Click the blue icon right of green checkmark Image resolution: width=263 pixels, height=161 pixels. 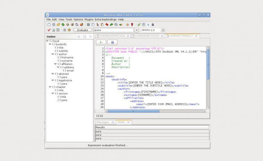pyautogui.click(x=143, y=25)
